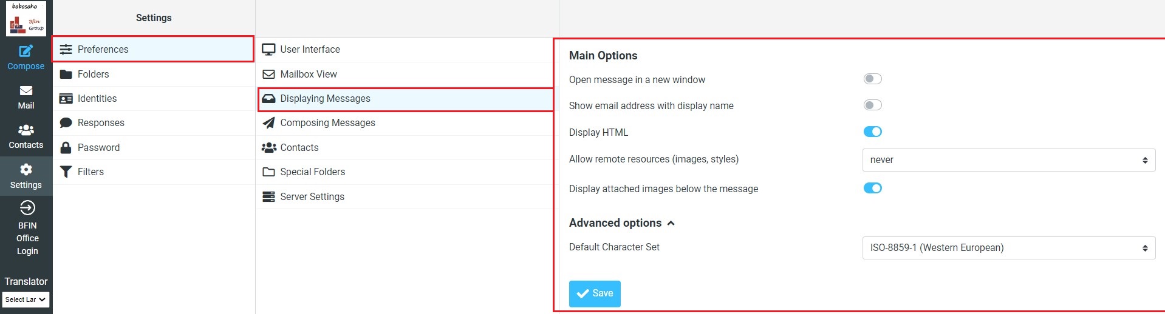Screen dimensions: 1165x314
Task: Click the Filters funnel icon
Action: click(x=66, y=172)
